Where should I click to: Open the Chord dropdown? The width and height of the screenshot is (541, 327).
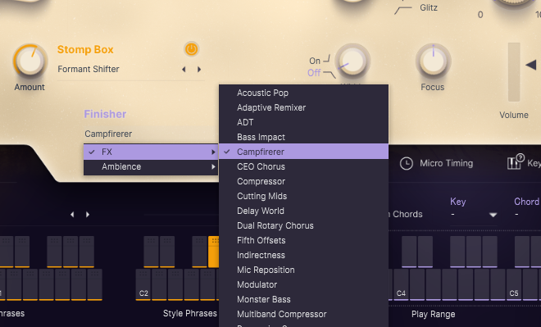[x=527, y=215]
